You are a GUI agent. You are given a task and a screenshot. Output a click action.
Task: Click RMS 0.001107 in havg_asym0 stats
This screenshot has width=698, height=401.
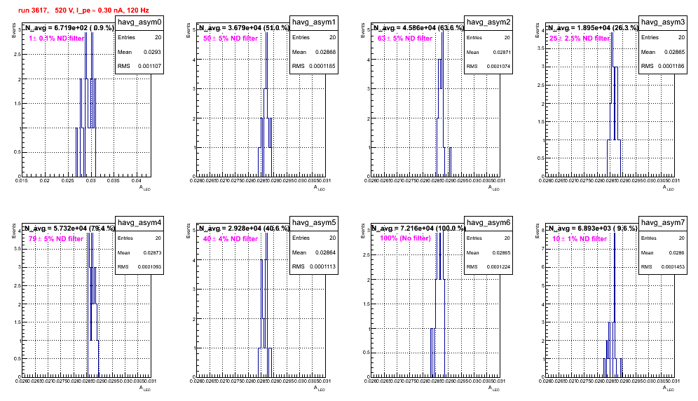pos(139,66)
